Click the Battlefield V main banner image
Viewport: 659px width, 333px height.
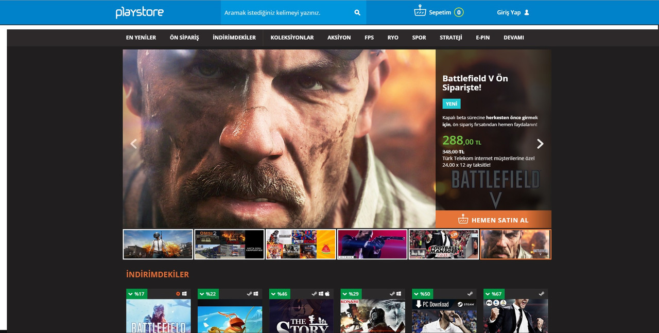[279, 138]
